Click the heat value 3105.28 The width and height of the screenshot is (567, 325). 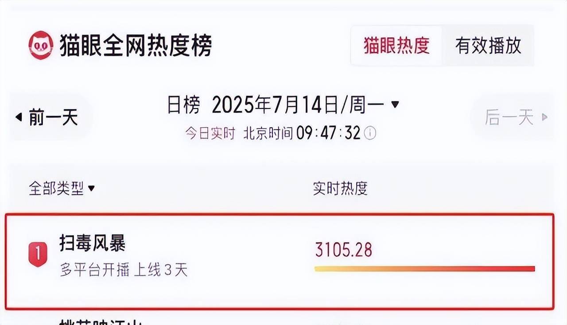(344, 250)
